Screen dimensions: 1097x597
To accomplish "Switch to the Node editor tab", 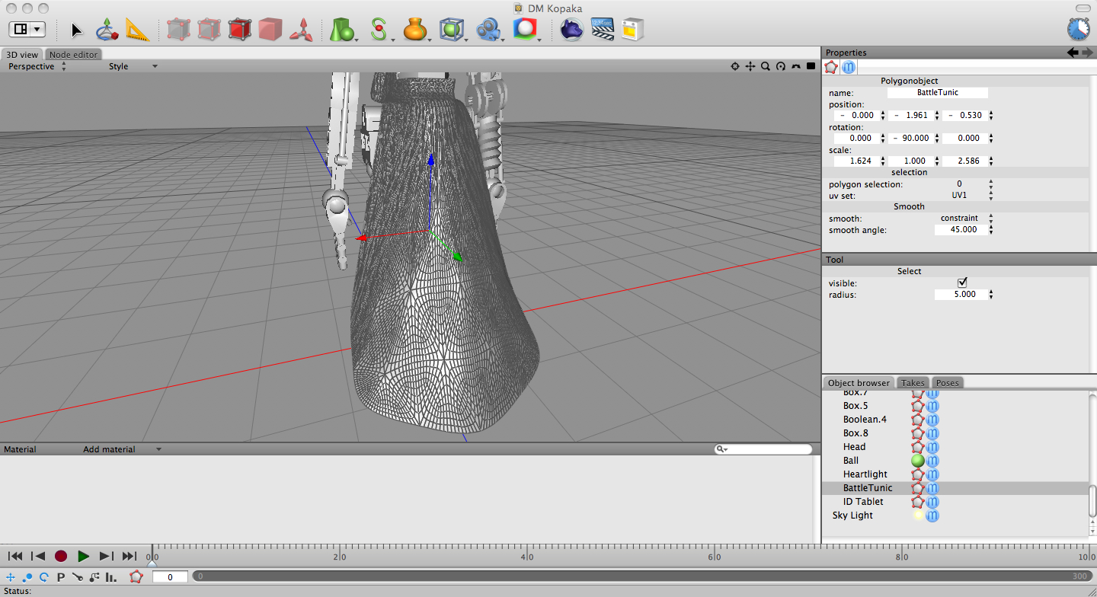I will (73, 54).
